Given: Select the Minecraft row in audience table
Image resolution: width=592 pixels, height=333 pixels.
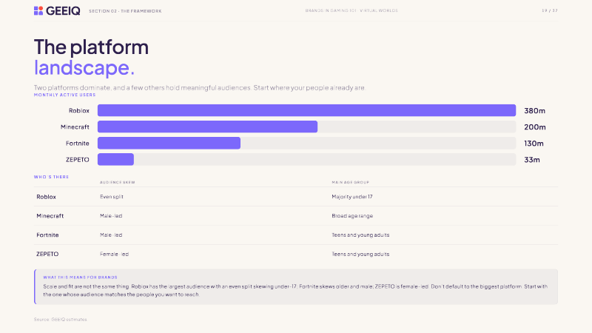Looking at the screenshot, I should pos(296,216).
